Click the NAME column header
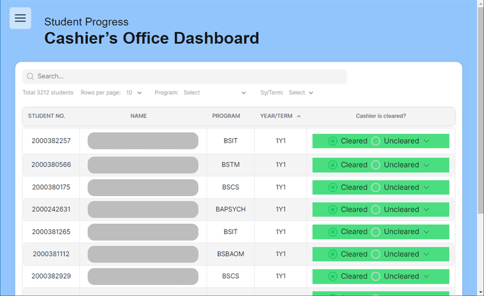 coord(139,117)
